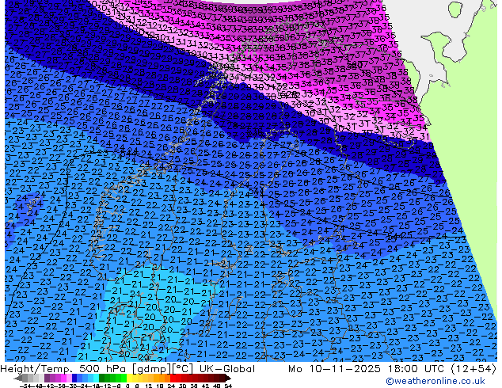Click the UK-Global model label
502x388 pixels.
tap(227, 369)
